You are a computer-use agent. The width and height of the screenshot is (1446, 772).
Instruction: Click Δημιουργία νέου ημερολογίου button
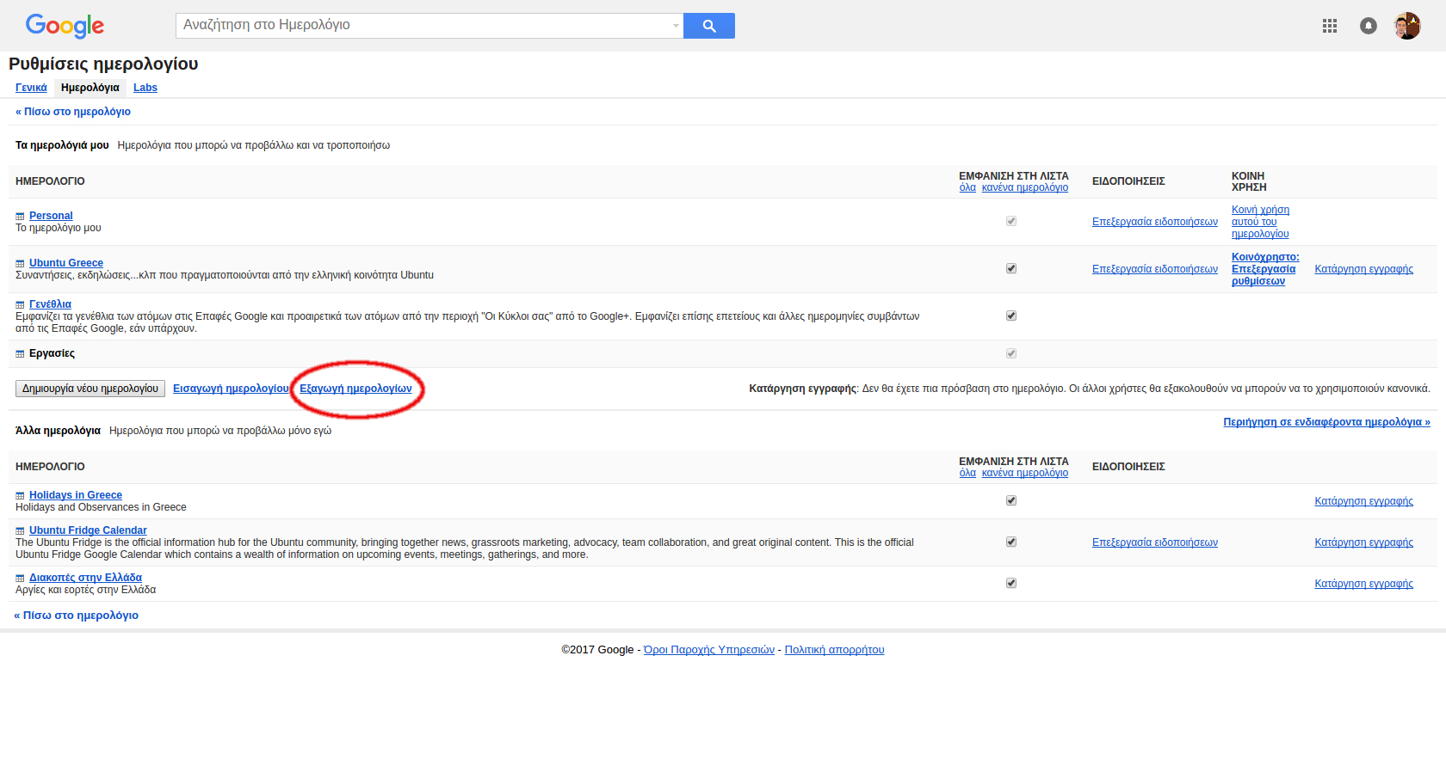point(90,389)
